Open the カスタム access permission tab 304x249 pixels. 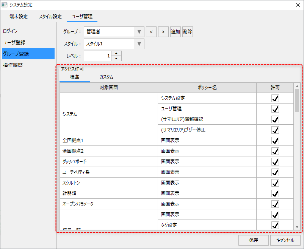(x=106, y=77)
